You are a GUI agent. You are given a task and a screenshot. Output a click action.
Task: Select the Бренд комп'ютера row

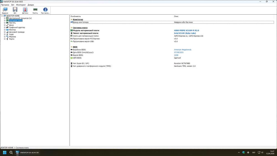[x=172, y=22]
